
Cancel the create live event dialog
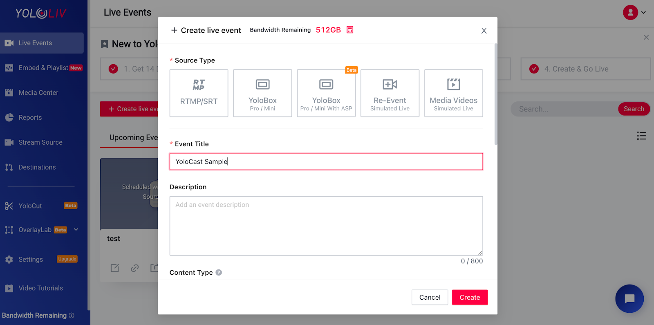tap(430, 297)
